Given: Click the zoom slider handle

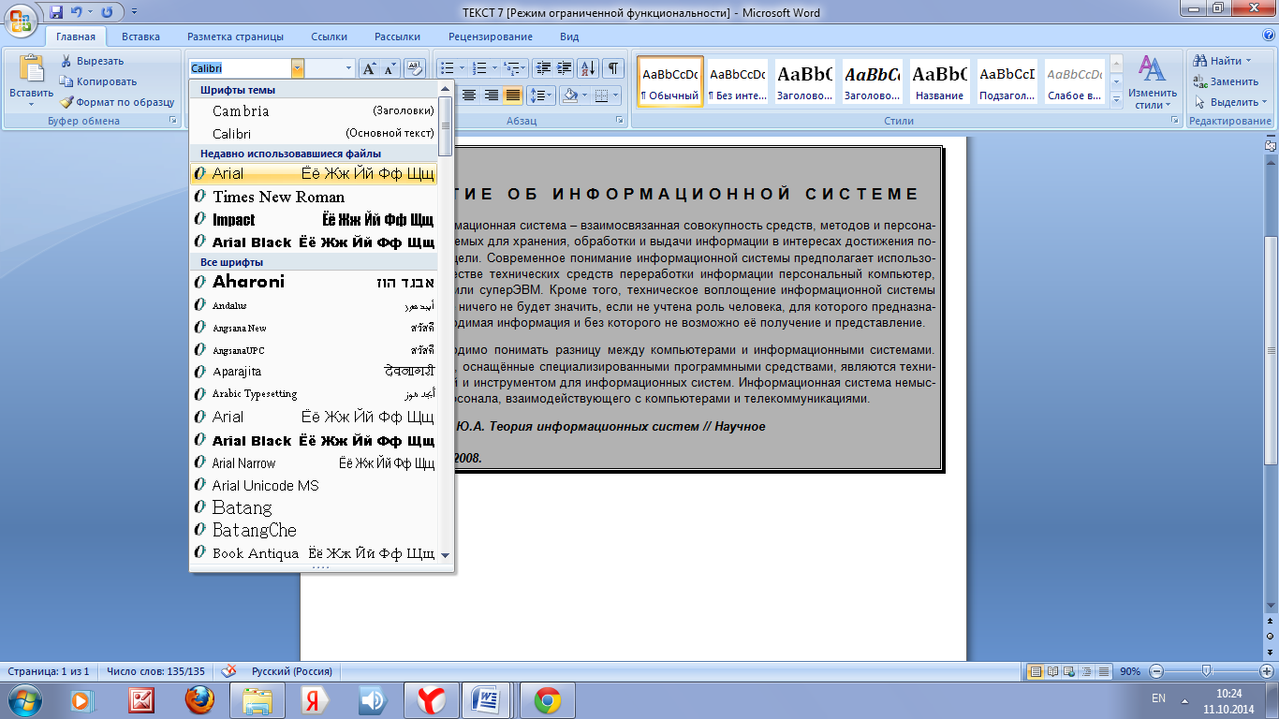Looking at the screenshot, I should tap(1207, 671).
